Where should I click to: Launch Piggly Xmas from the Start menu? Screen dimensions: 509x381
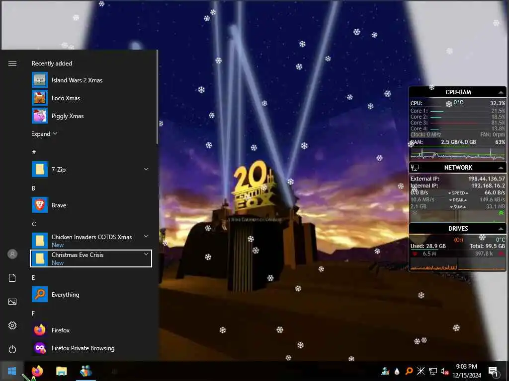coord(91,116)
